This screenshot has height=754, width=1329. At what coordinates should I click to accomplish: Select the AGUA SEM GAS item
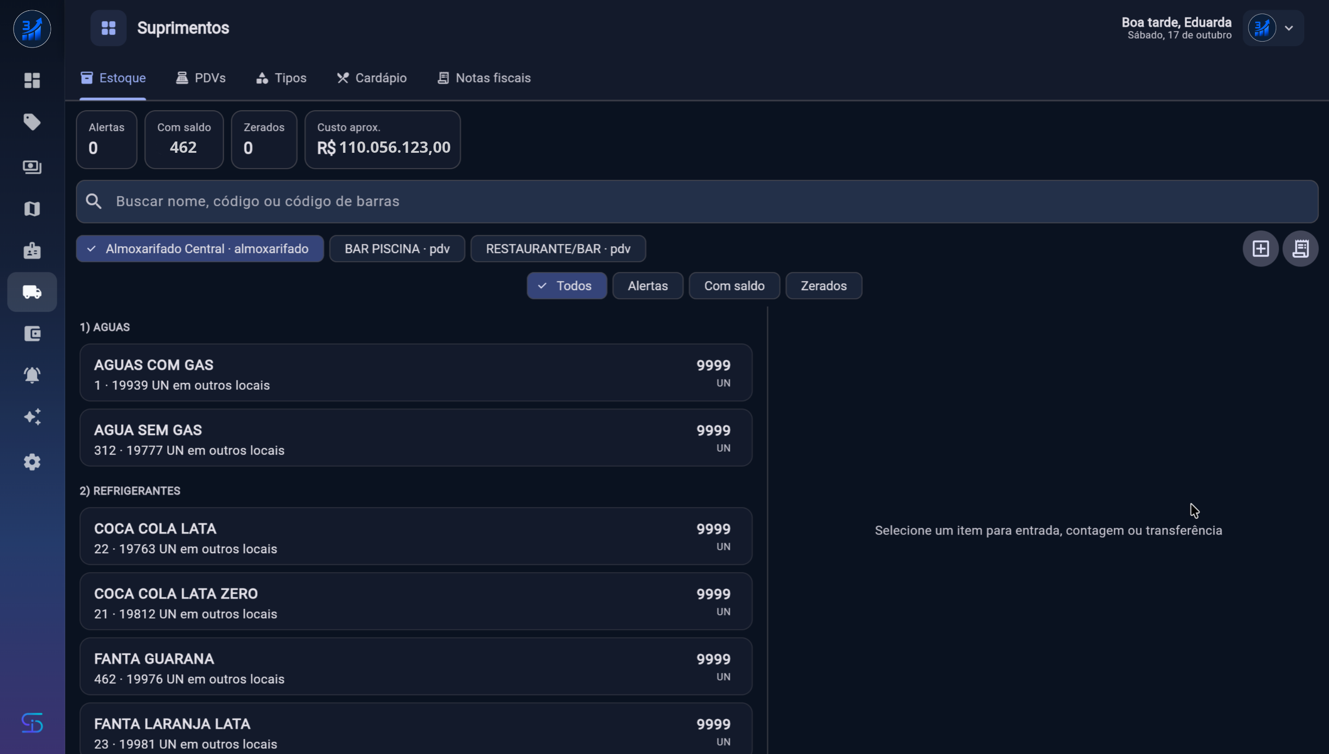point(416,438)
